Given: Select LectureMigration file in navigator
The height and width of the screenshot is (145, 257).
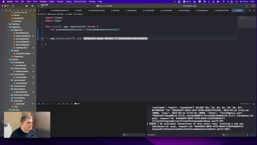Looking at the screenshot, I should click(x=22, y=42).
